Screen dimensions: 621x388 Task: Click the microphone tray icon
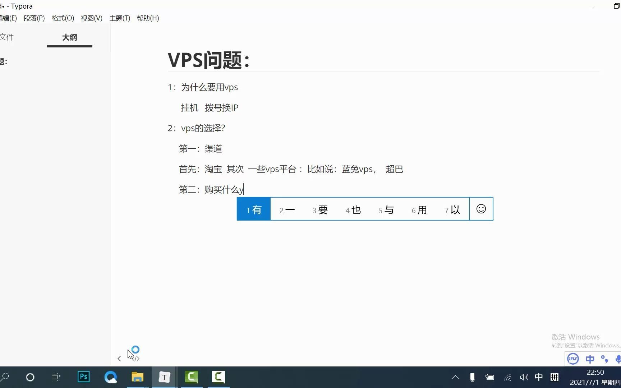473,377
